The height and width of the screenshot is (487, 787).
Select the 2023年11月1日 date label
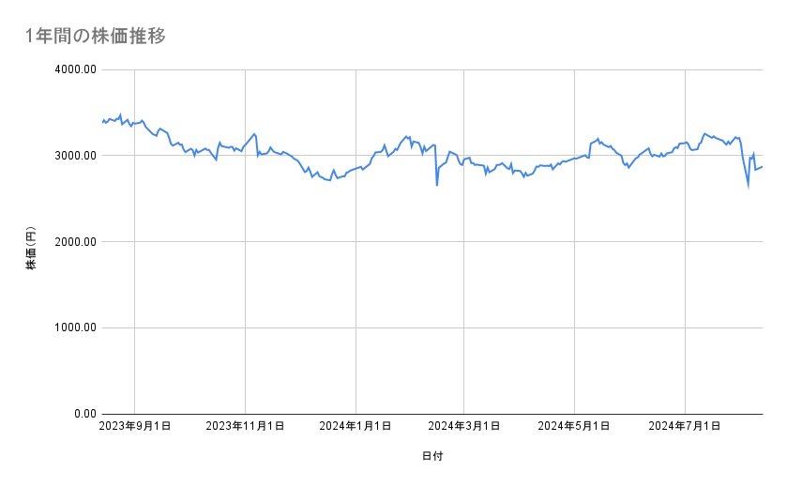(245, 427)
